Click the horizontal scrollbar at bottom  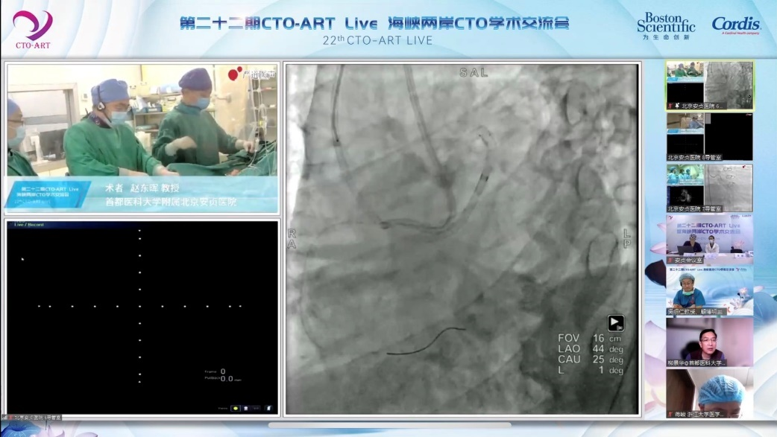coord(388,425)
